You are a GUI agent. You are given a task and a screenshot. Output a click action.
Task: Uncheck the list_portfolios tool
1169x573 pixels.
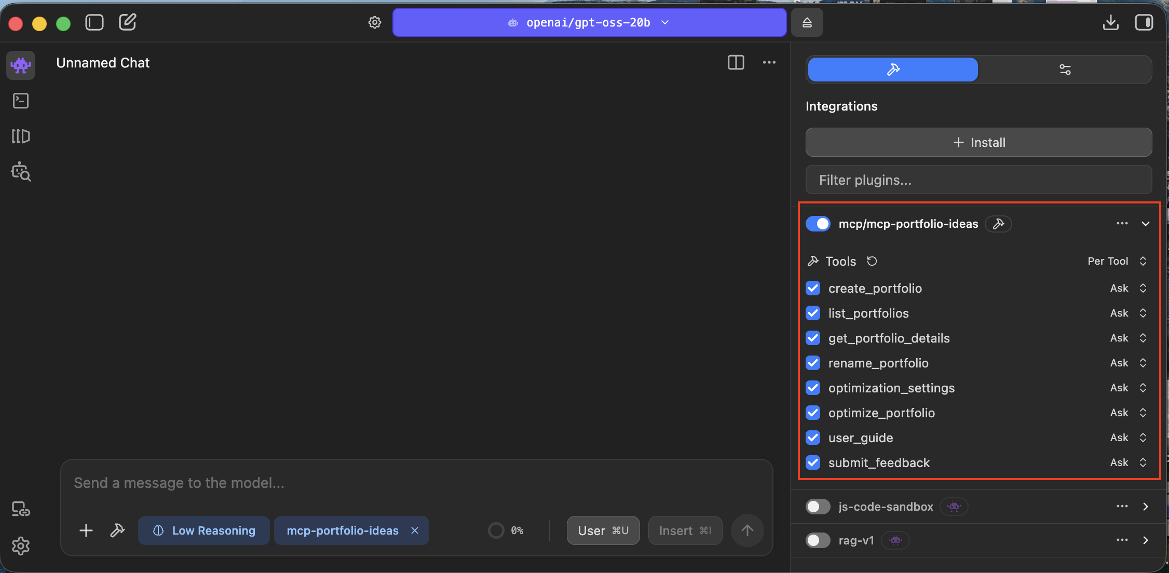click(813, 313)
